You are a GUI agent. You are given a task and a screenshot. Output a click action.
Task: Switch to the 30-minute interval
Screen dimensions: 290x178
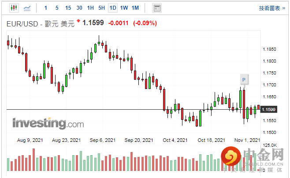(x=79, y=8)
